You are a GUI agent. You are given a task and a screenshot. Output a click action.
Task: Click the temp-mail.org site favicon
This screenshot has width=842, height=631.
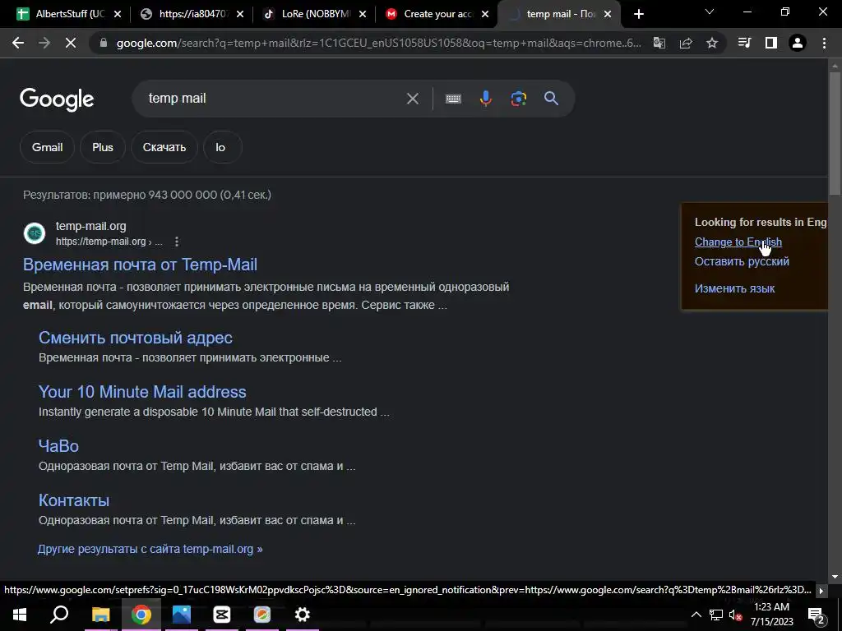point(35,233)
